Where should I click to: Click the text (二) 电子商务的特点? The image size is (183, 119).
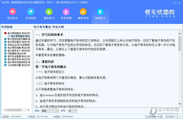[50, 83]
